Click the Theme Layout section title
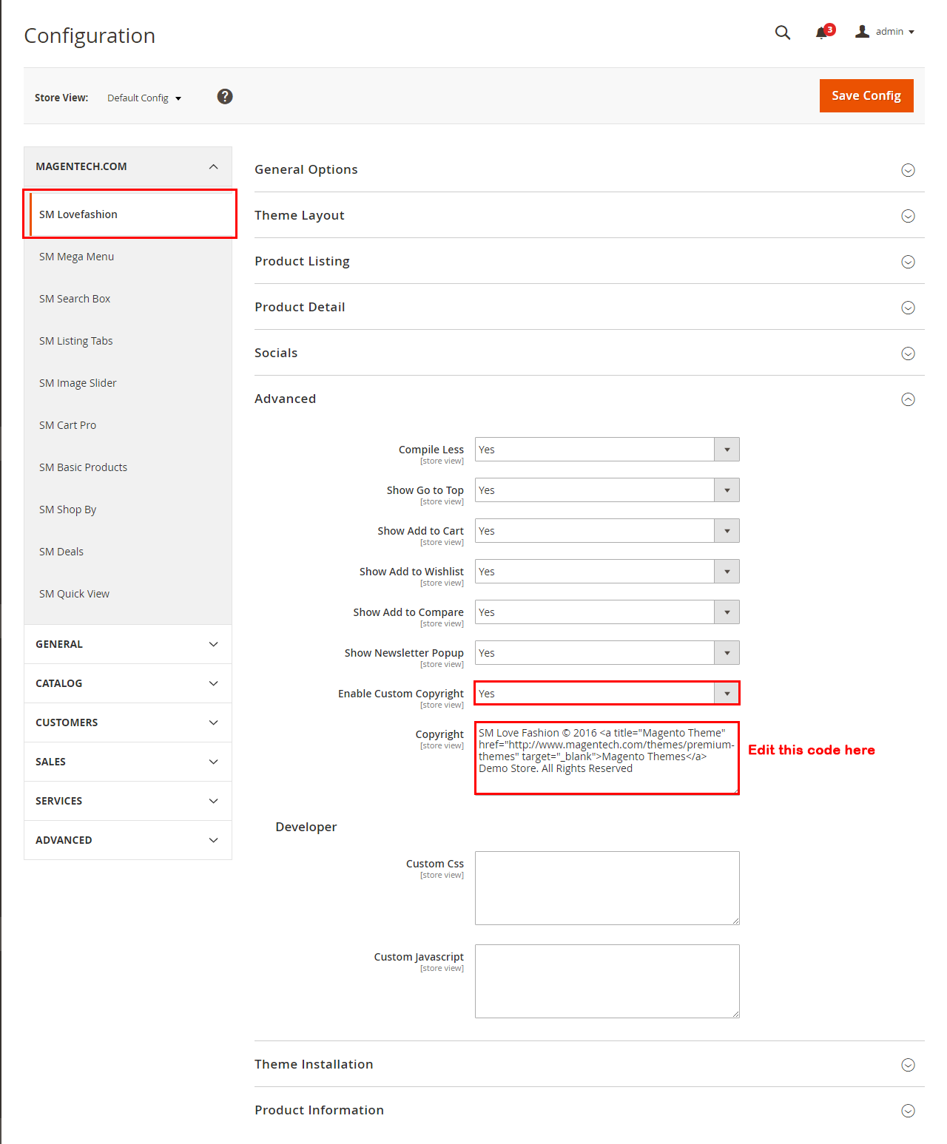 300,215
